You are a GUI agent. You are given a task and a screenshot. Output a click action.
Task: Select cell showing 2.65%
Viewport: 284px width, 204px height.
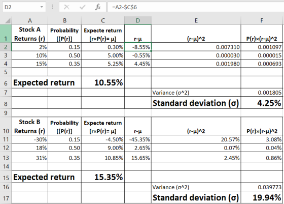pos(138,148)
